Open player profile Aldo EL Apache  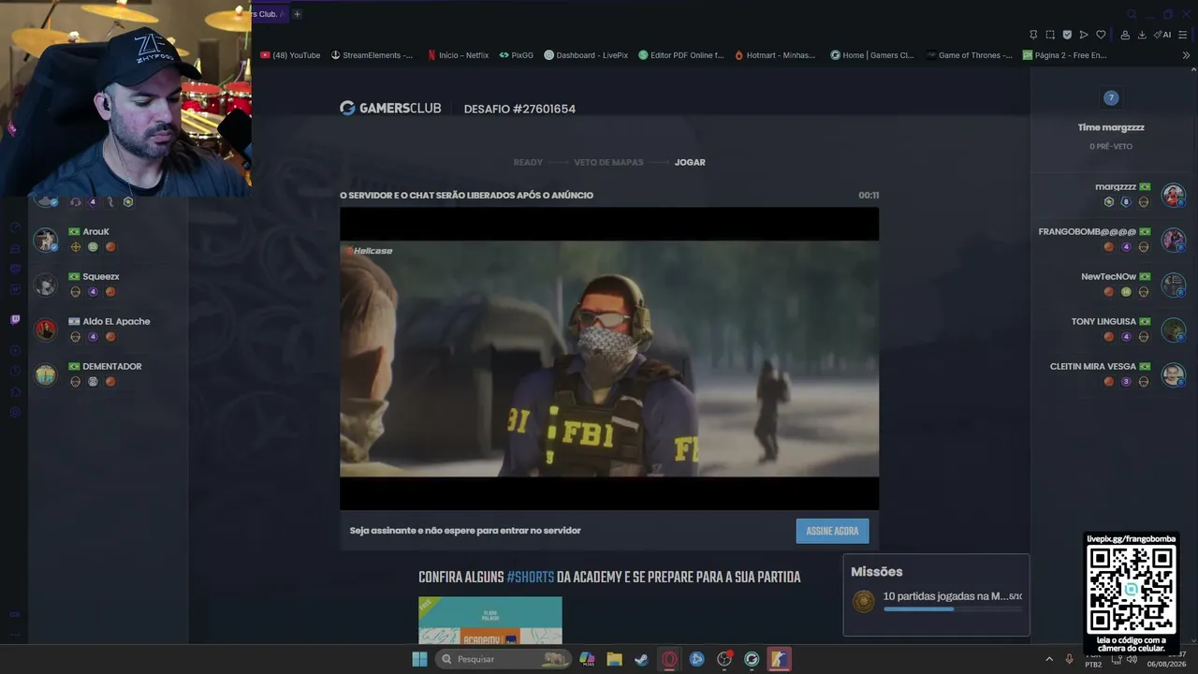116,321
